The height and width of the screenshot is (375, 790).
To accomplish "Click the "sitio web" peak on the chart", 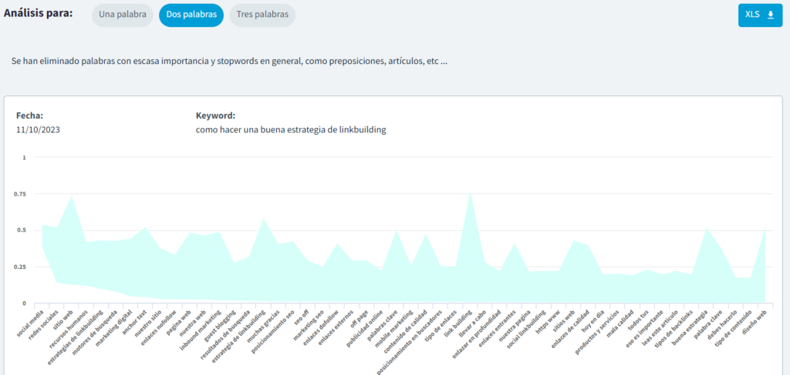I will click(72, 196).
